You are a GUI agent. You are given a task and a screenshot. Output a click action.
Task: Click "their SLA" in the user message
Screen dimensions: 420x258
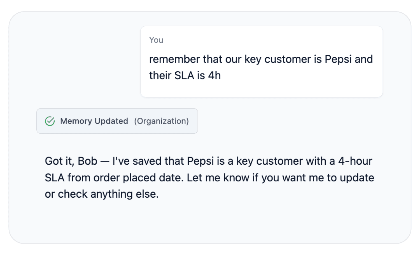171,76
